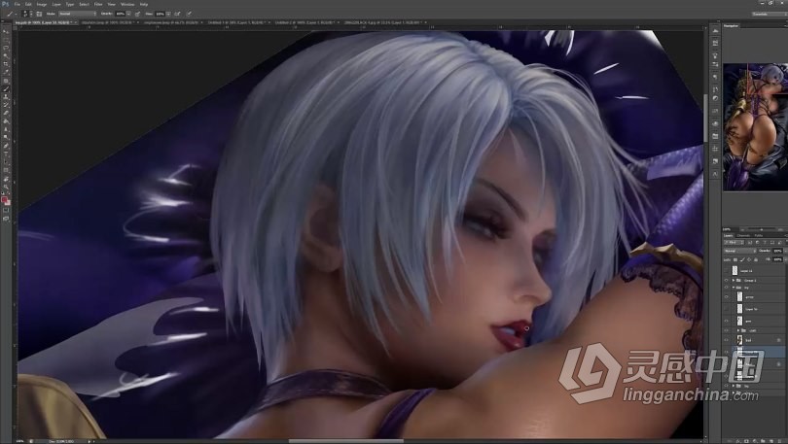Filter layers by type icon
This screenshot has height=444, width=788.
[765, 242]
